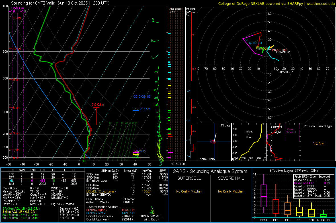Select the SFC parcel row
The height and width of the screenshot is (223, 336).
[x=43, y=174]
